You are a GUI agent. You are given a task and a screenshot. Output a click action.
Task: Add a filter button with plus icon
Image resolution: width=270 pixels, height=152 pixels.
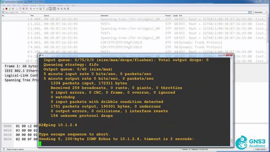pyautogui.click(x=267, y=12)
